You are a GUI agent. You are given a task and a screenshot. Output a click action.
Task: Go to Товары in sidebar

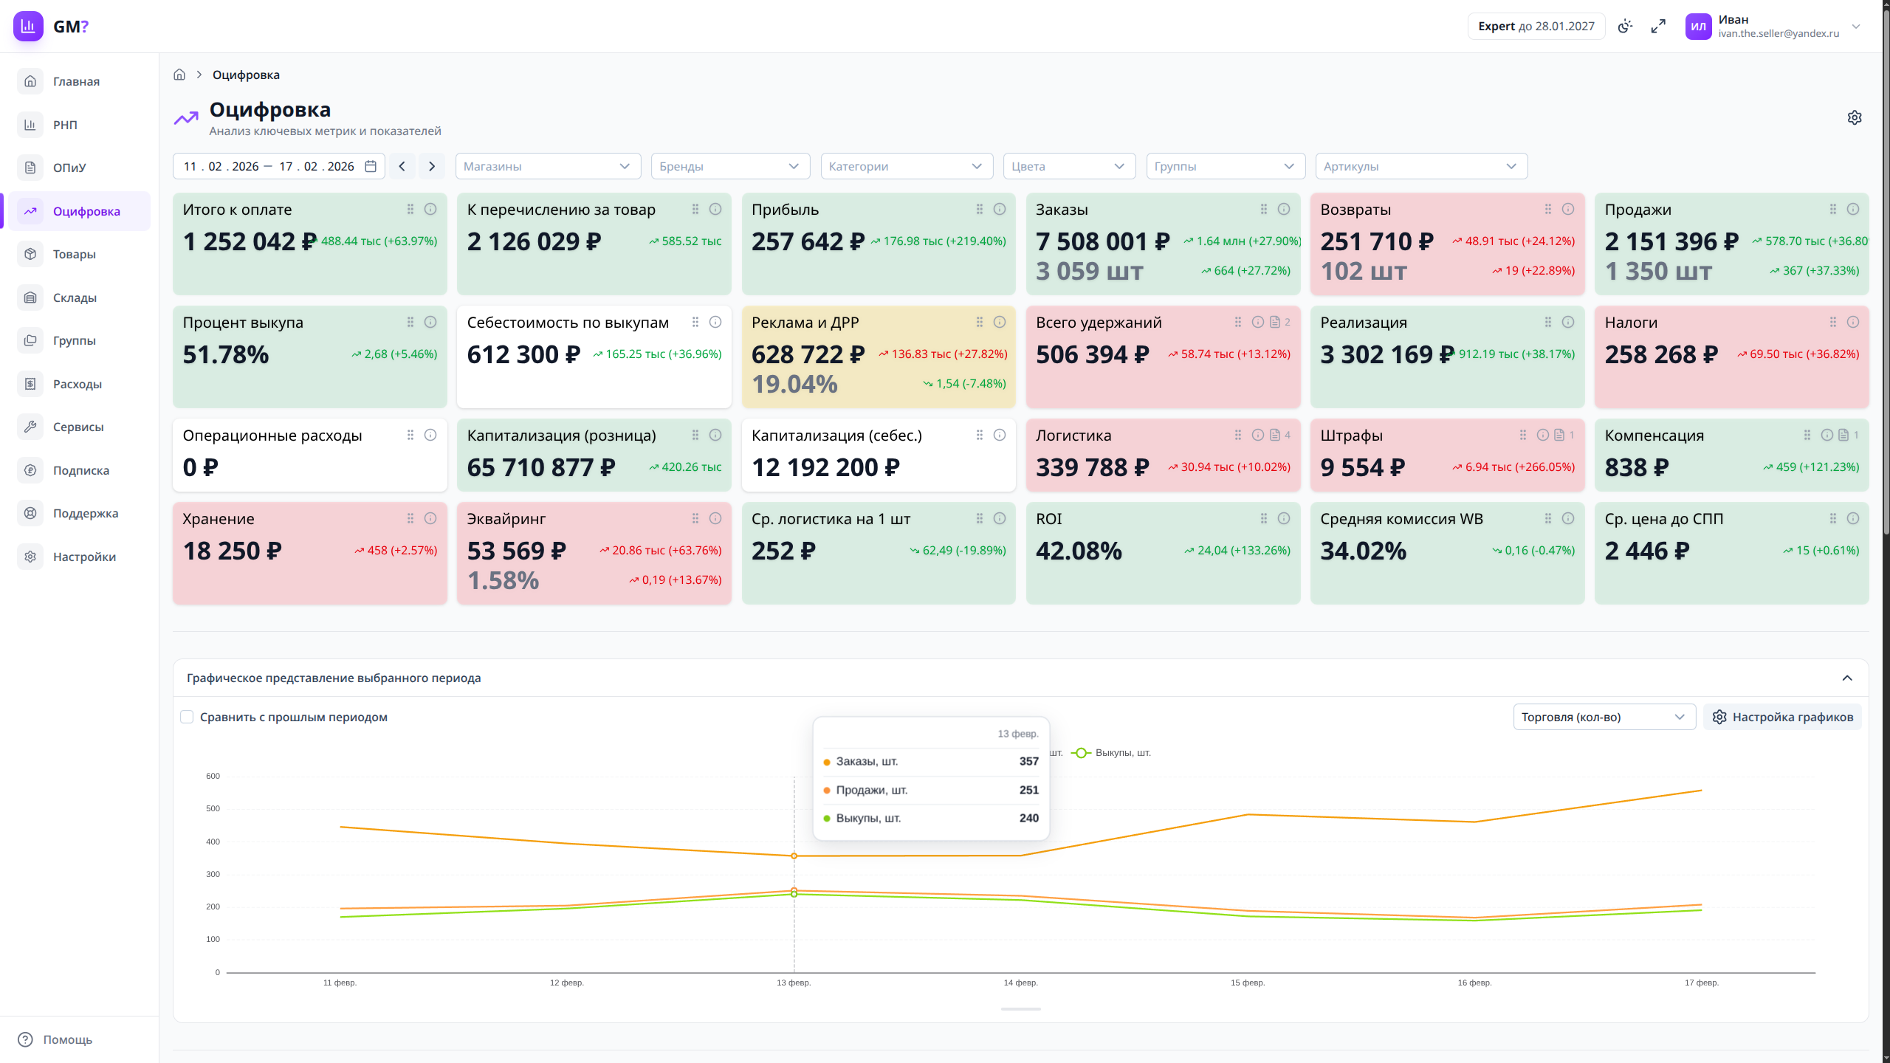[x=74, y=255]
